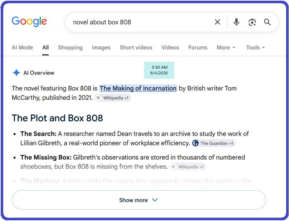Viewport: 289px width, 221px height.
Task: Click the Google logo
Action: click(x=29, y=21)
